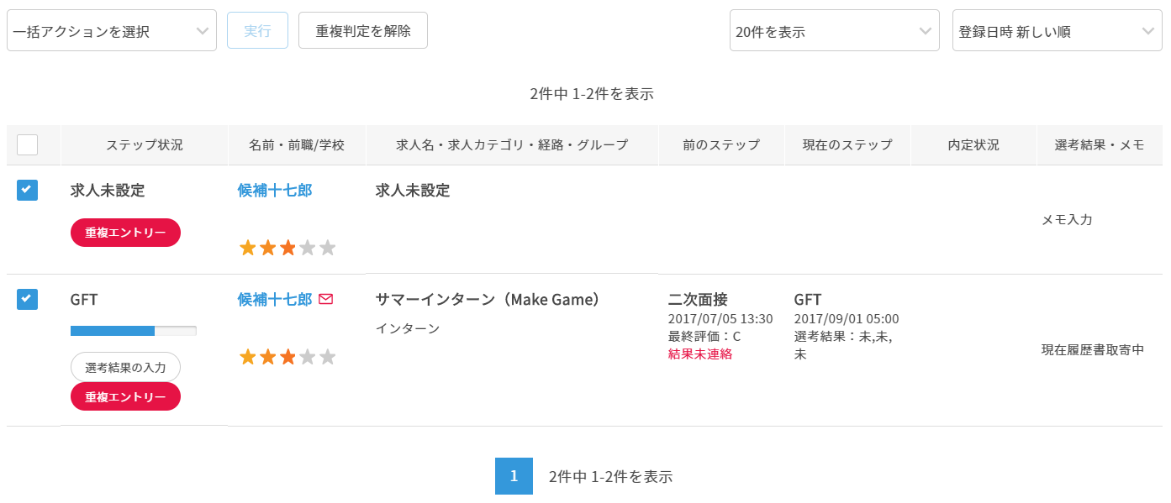The width and height of the screenshot is (1171, 503).
Task: Click the GFT step progress bar
Action: point(134,331)
